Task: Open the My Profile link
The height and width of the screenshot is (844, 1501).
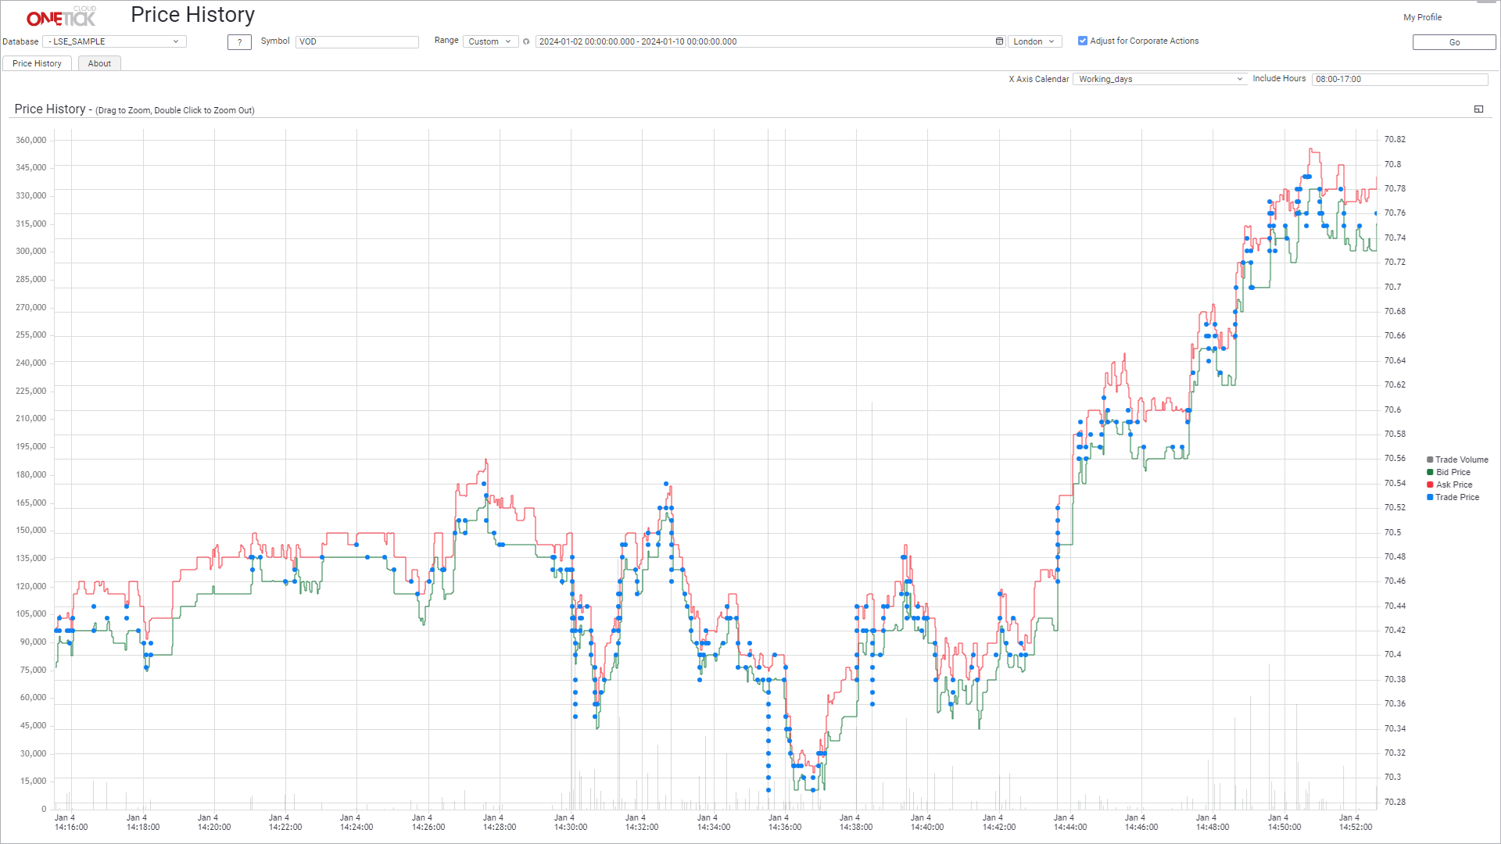Action: (1422, 17)
